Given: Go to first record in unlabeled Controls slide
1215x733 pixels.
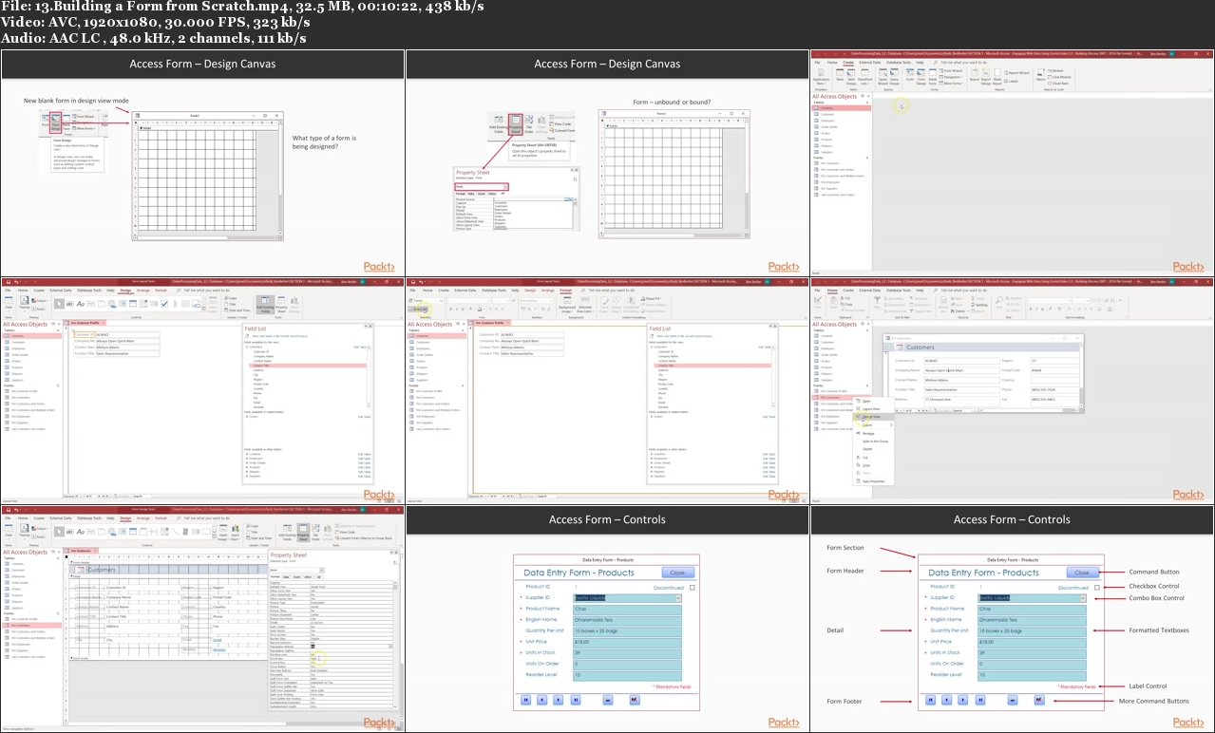Looking at the screenshot, I should point(525,700).
